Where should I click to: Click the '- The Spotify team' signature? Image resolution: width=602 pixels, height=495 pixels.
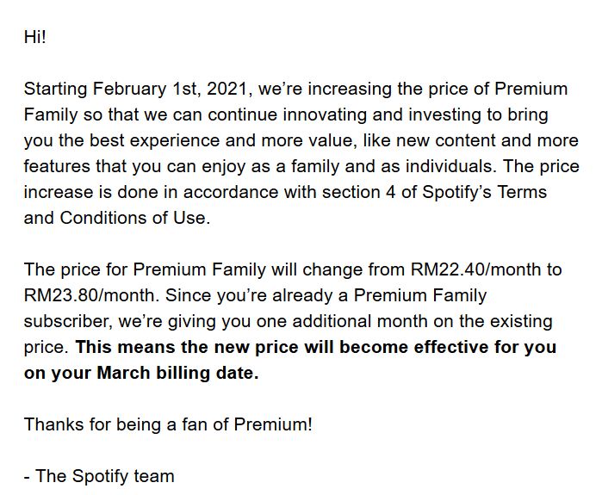(99, 476)
